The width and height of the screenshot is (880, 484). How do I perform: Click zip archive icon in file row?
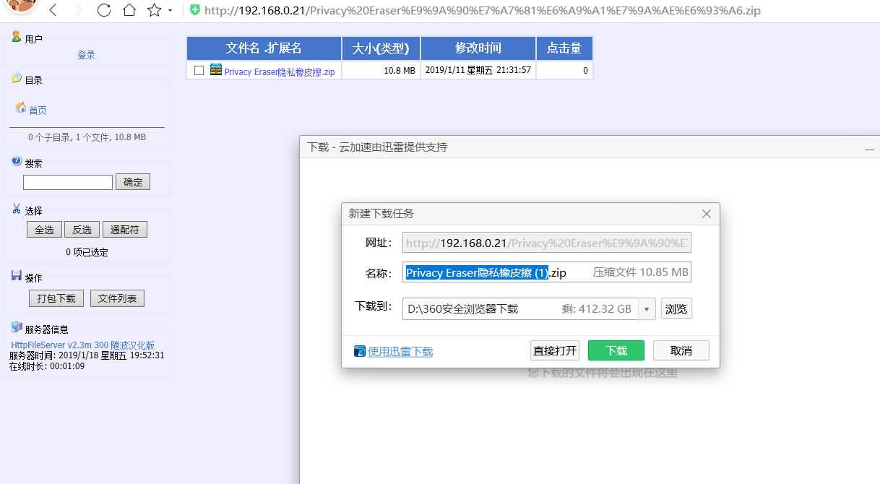pos(216,70)
